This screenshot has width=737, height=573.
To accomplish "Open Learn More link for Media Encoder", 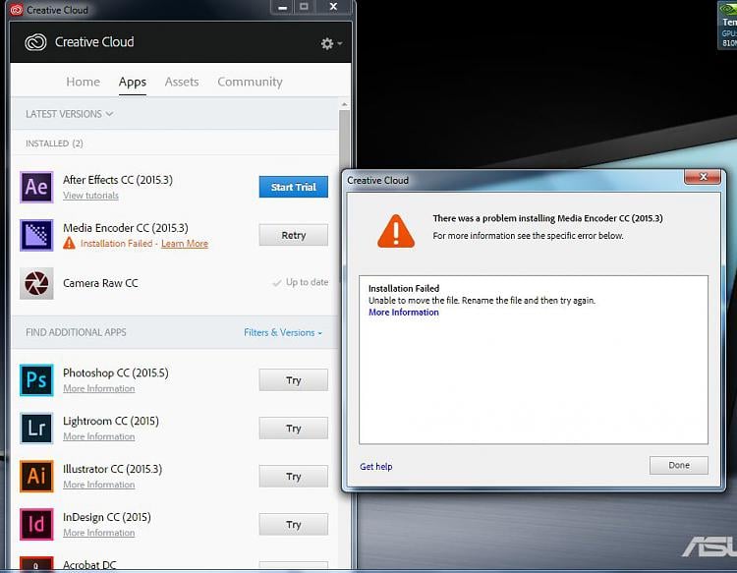I will 185,244.
